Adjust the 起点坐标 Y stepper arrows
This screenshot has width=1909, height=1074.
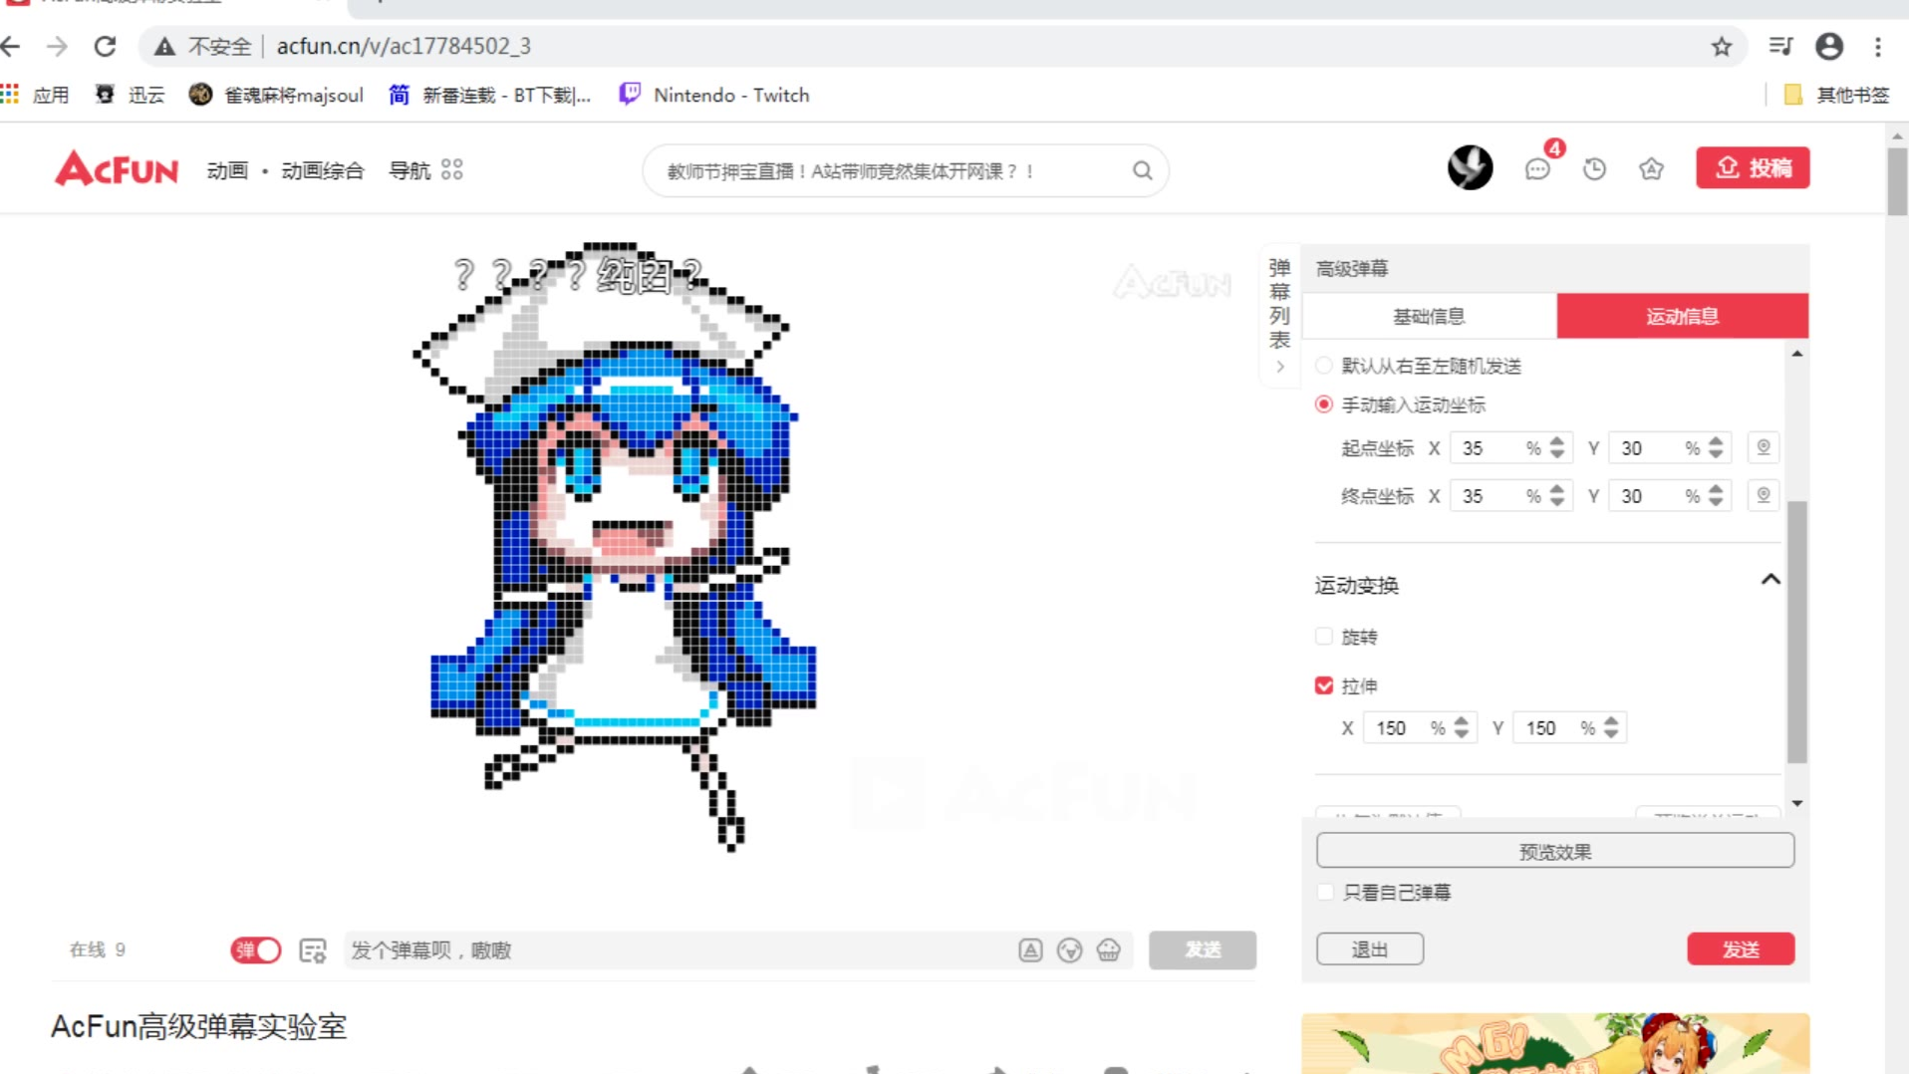tap(1715, 448)
